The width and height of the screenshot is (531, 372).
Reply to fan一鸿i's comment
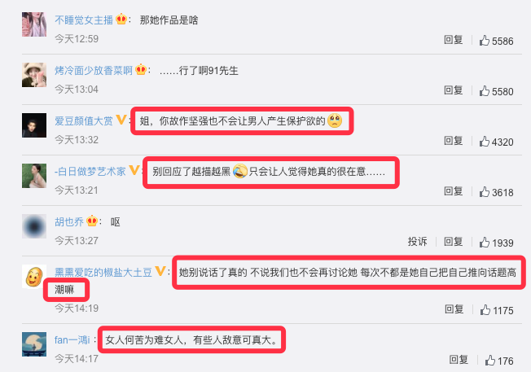coord(459,360)
